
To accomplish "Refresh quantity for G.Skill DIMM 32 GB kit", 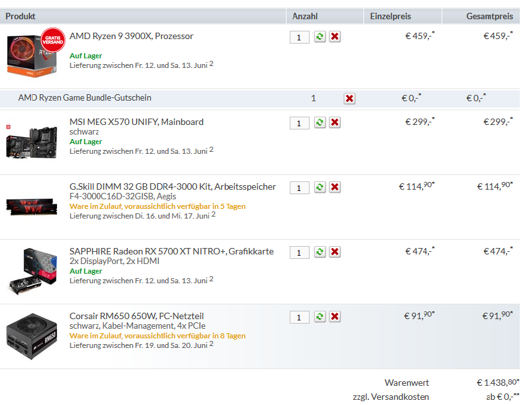I will click(x=319, y=187).
